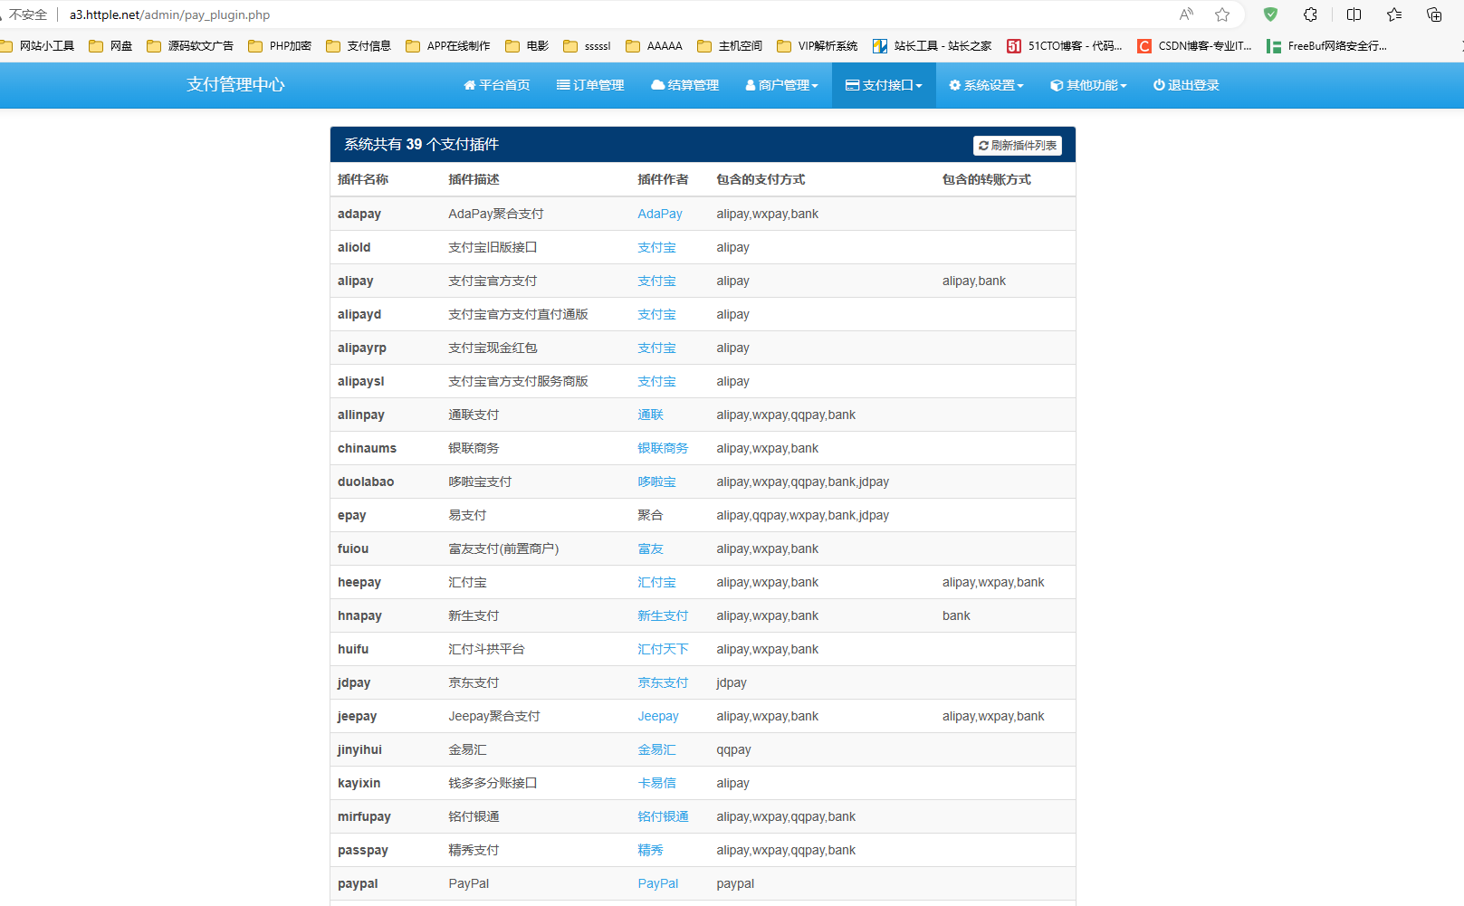
Task: Click 刷新插件列表 button
Action: coord(1018,146)
